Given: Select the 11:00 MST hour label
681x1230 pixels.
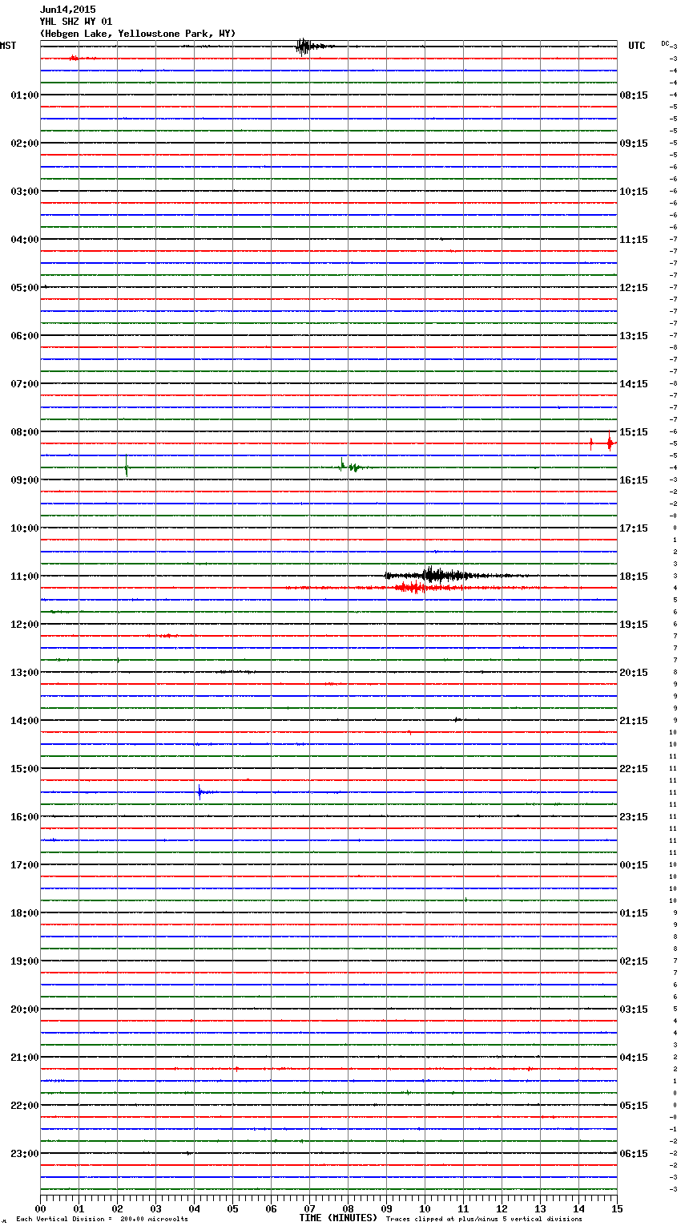Looking at the screenshot, I should tap(25, 577).
